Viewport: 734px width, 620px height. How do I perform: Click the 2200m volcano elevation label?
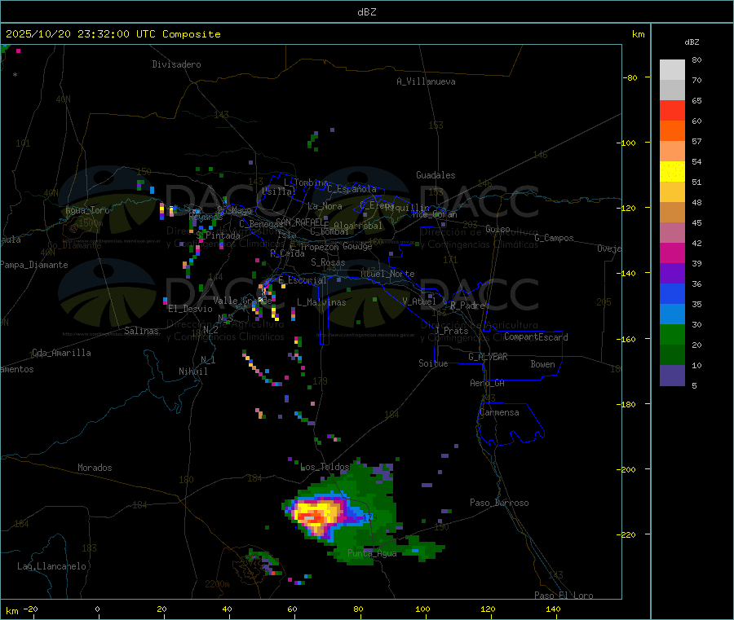tap(217, 584)
